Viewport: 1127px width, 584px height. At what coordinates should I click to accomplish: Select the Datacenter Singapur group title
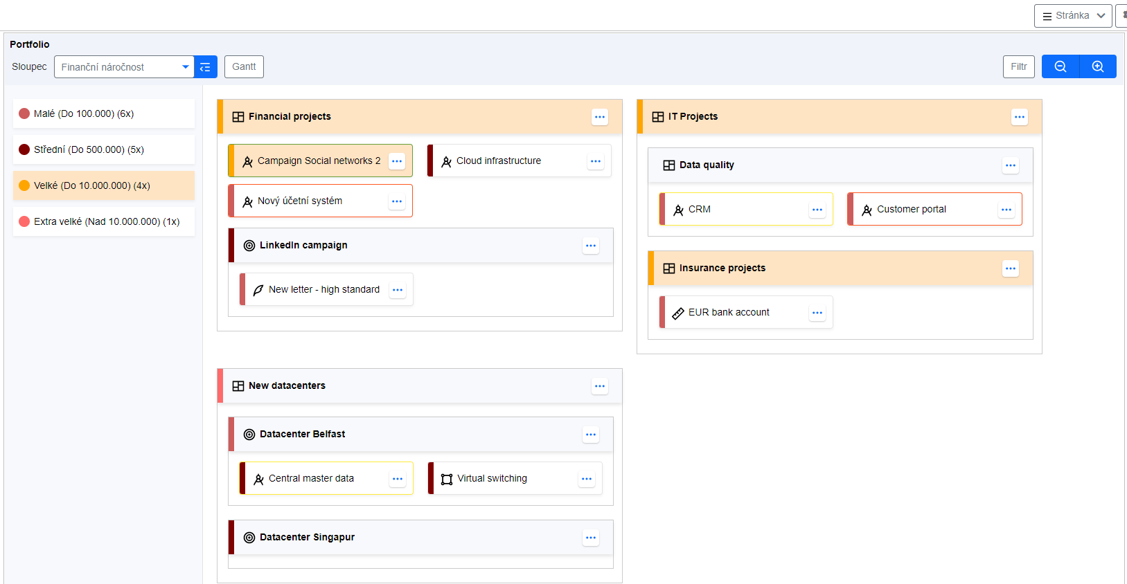(x=307, y=537)
